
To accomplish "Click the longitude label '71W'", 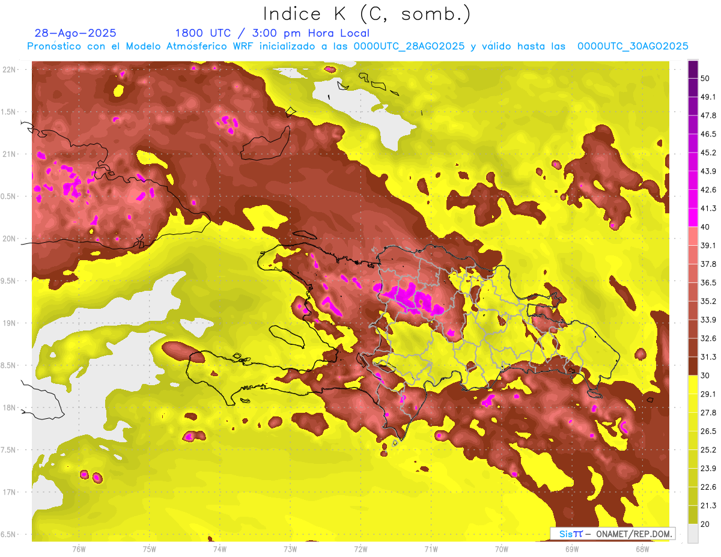I will [431, 549].
